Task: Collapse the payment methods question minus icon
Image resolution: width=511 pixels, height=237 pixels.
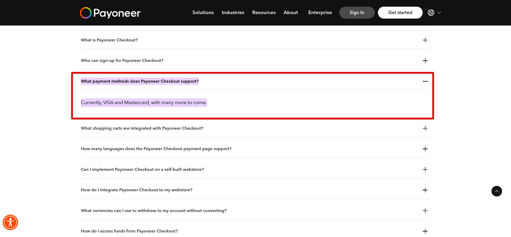Action: point(425,81)
